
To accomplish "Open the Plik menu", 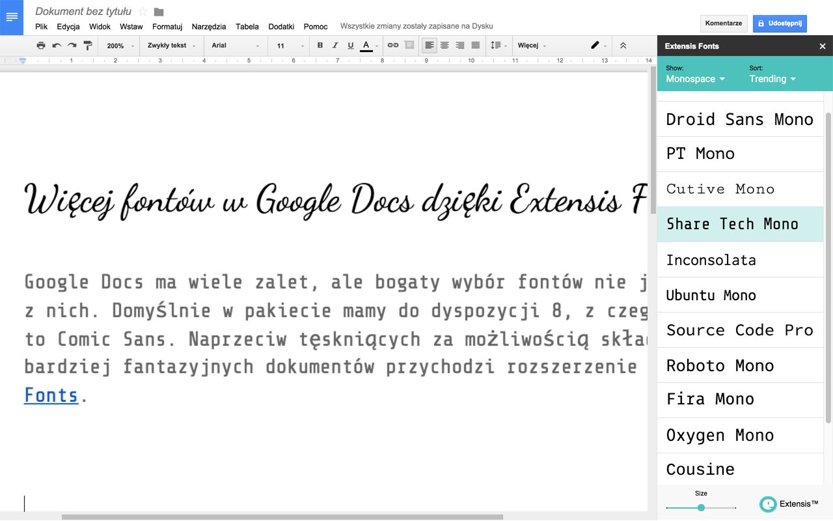I will (x=41, y=27).
